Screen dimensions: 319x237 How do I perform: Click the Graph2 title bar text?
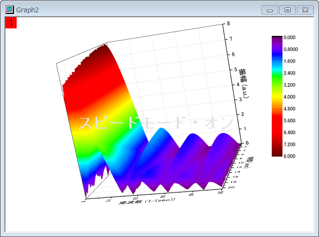pos(27,10)
